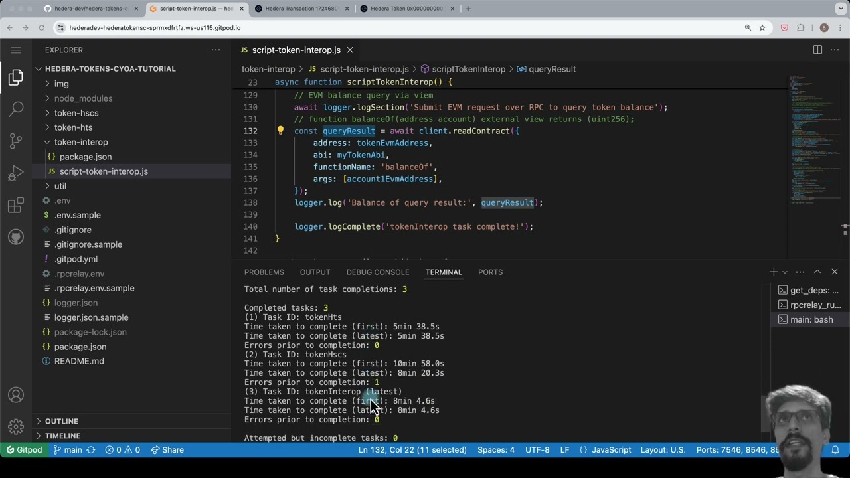Expand the util folder

click(x=131, y=186)
